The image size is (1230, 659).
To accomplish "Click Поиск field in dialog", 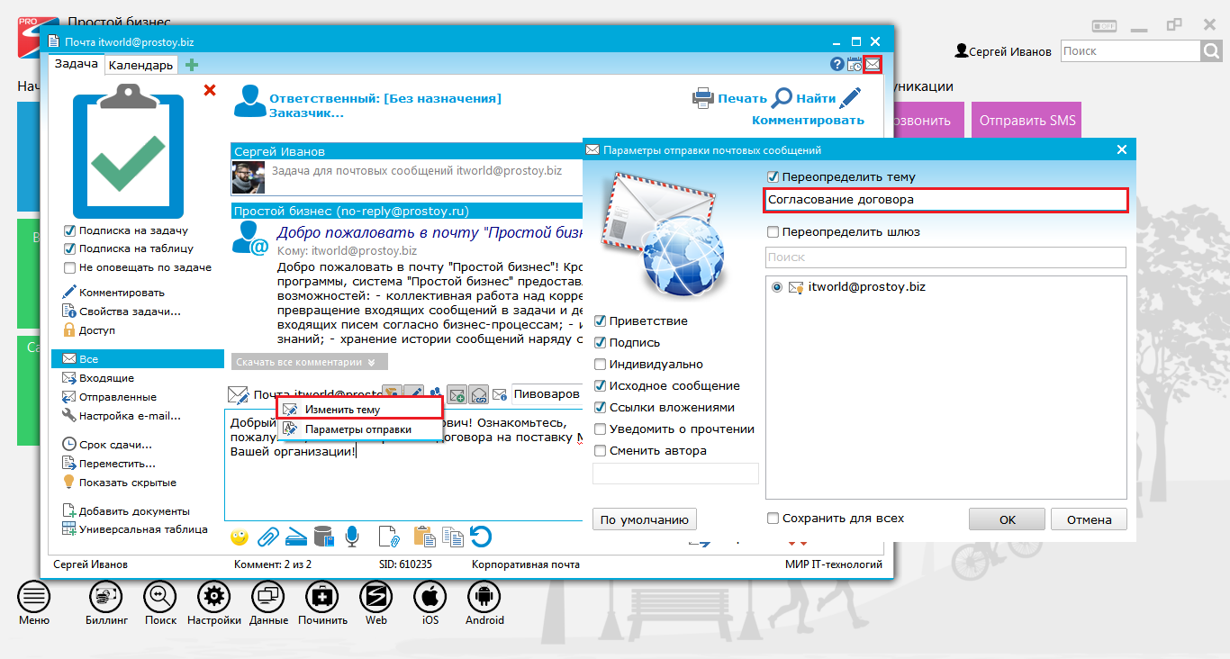I will tap(945, 257).
